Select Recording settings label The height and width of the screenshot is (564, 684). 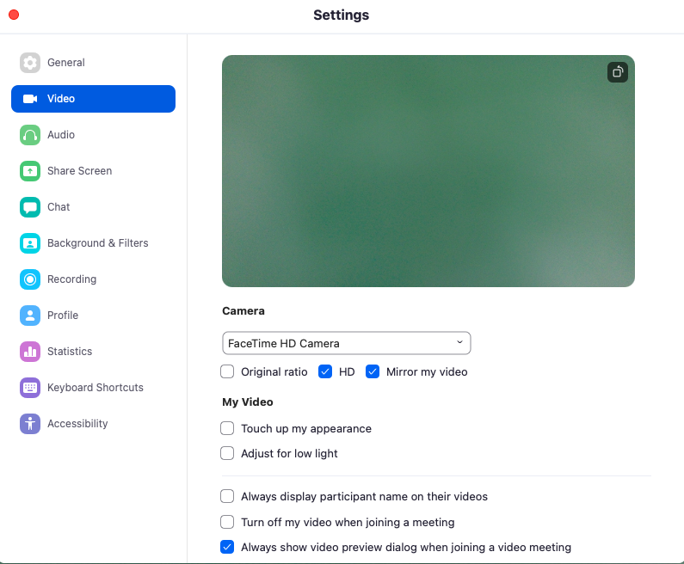(x=72, y=279)
